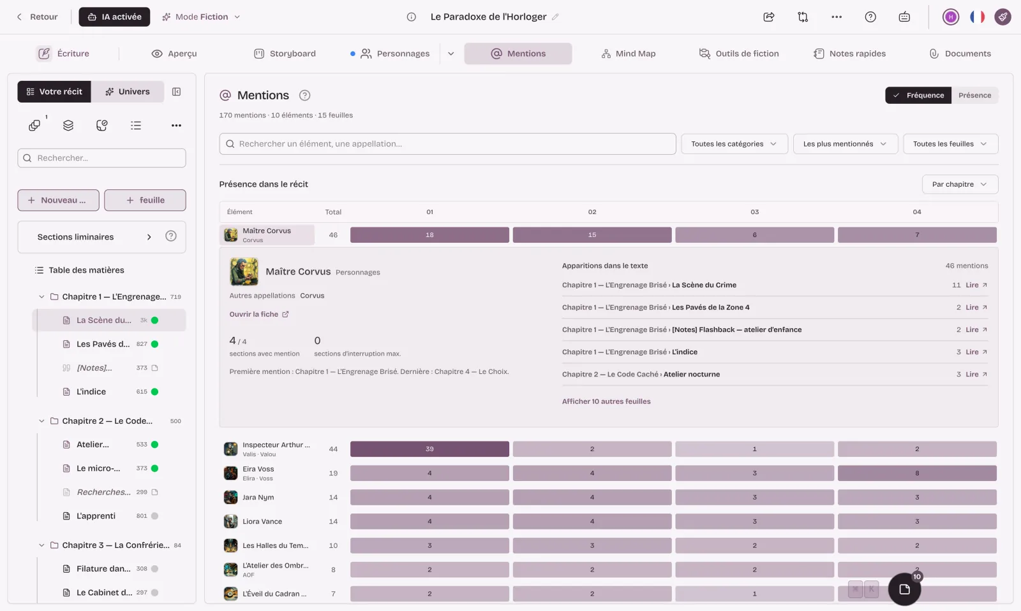Open the version compare arrows icon

(x=803, y=17)
